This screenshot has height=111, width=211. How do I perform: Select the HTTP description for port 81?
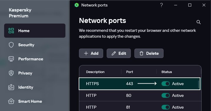(91, 107)
